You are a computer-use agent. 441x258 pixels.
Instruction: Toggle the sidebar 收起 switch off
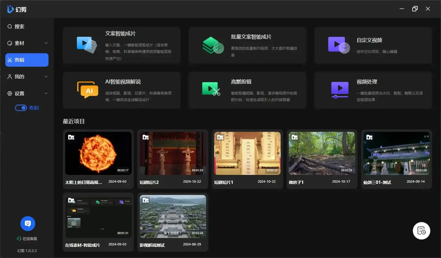pyautogui.click(x=21, y=107)
